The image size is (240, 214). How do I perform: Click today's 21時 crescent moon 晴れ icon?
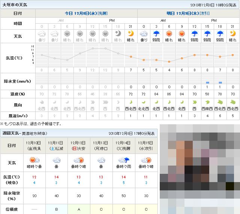[131, 33]
